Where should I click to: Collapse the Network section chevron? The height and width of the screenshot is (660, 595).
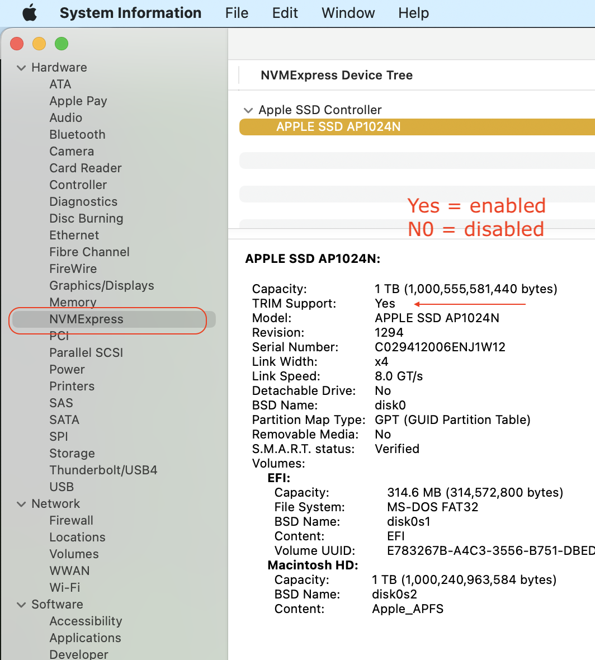click(x=21, y=504)
